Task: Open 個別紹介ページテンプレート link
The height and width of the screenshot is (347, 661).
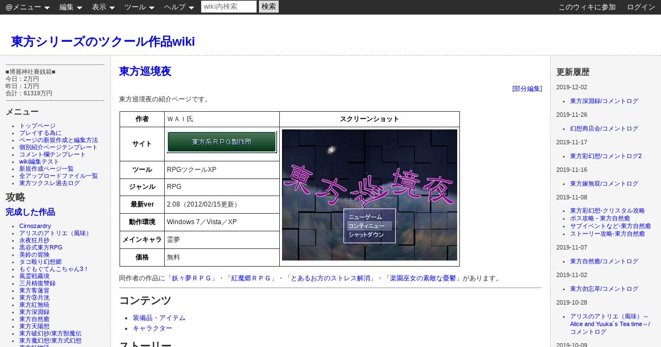Action: coord(58,147)
